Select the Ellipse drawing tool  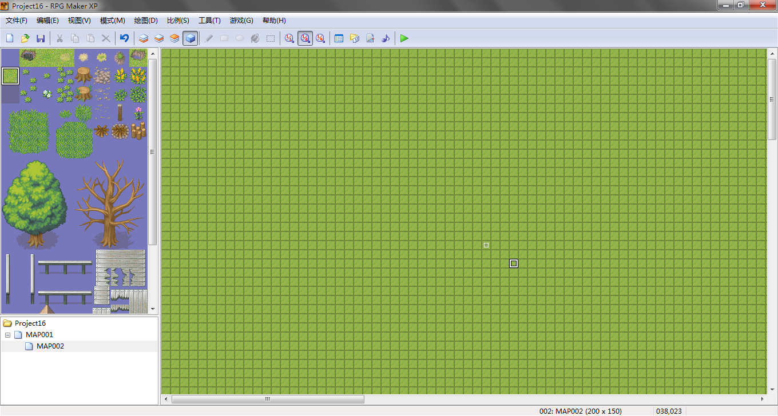[x=240, y=38]
